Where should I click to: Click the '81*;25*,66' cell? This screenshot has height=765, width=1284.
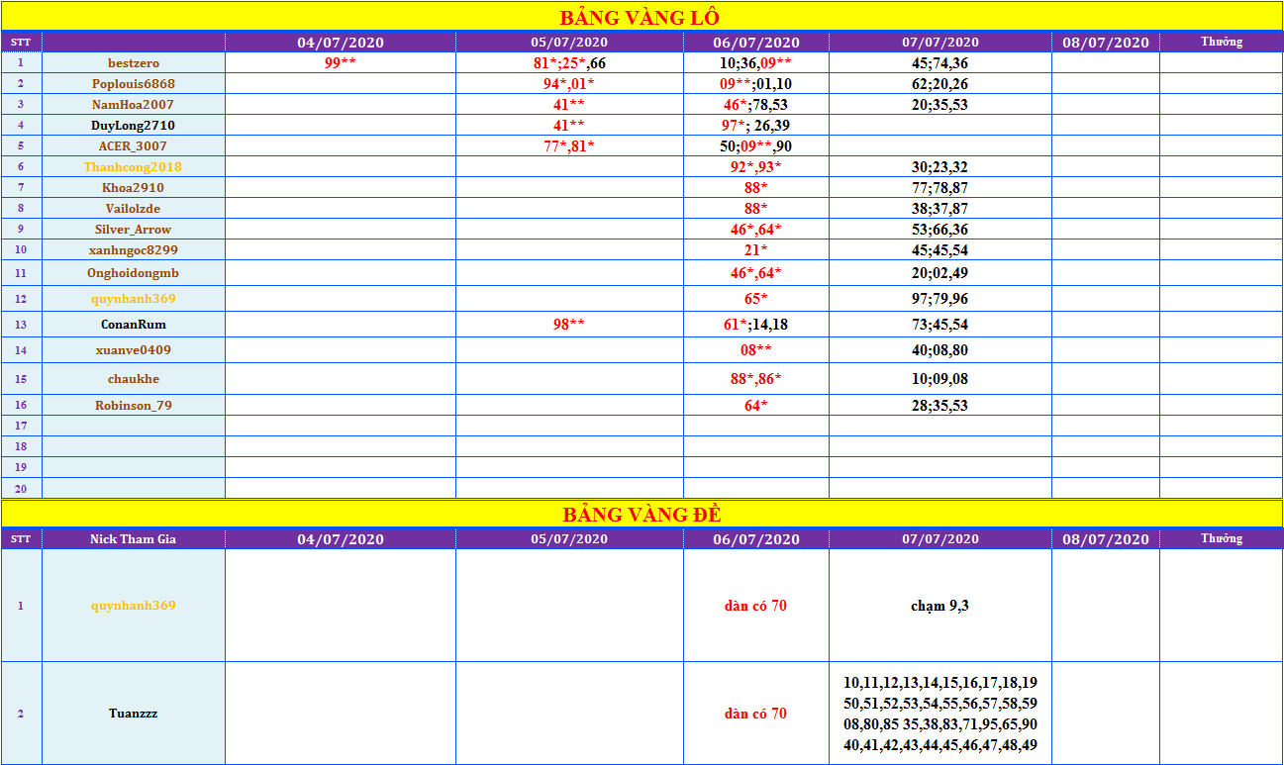coord(569,63)
